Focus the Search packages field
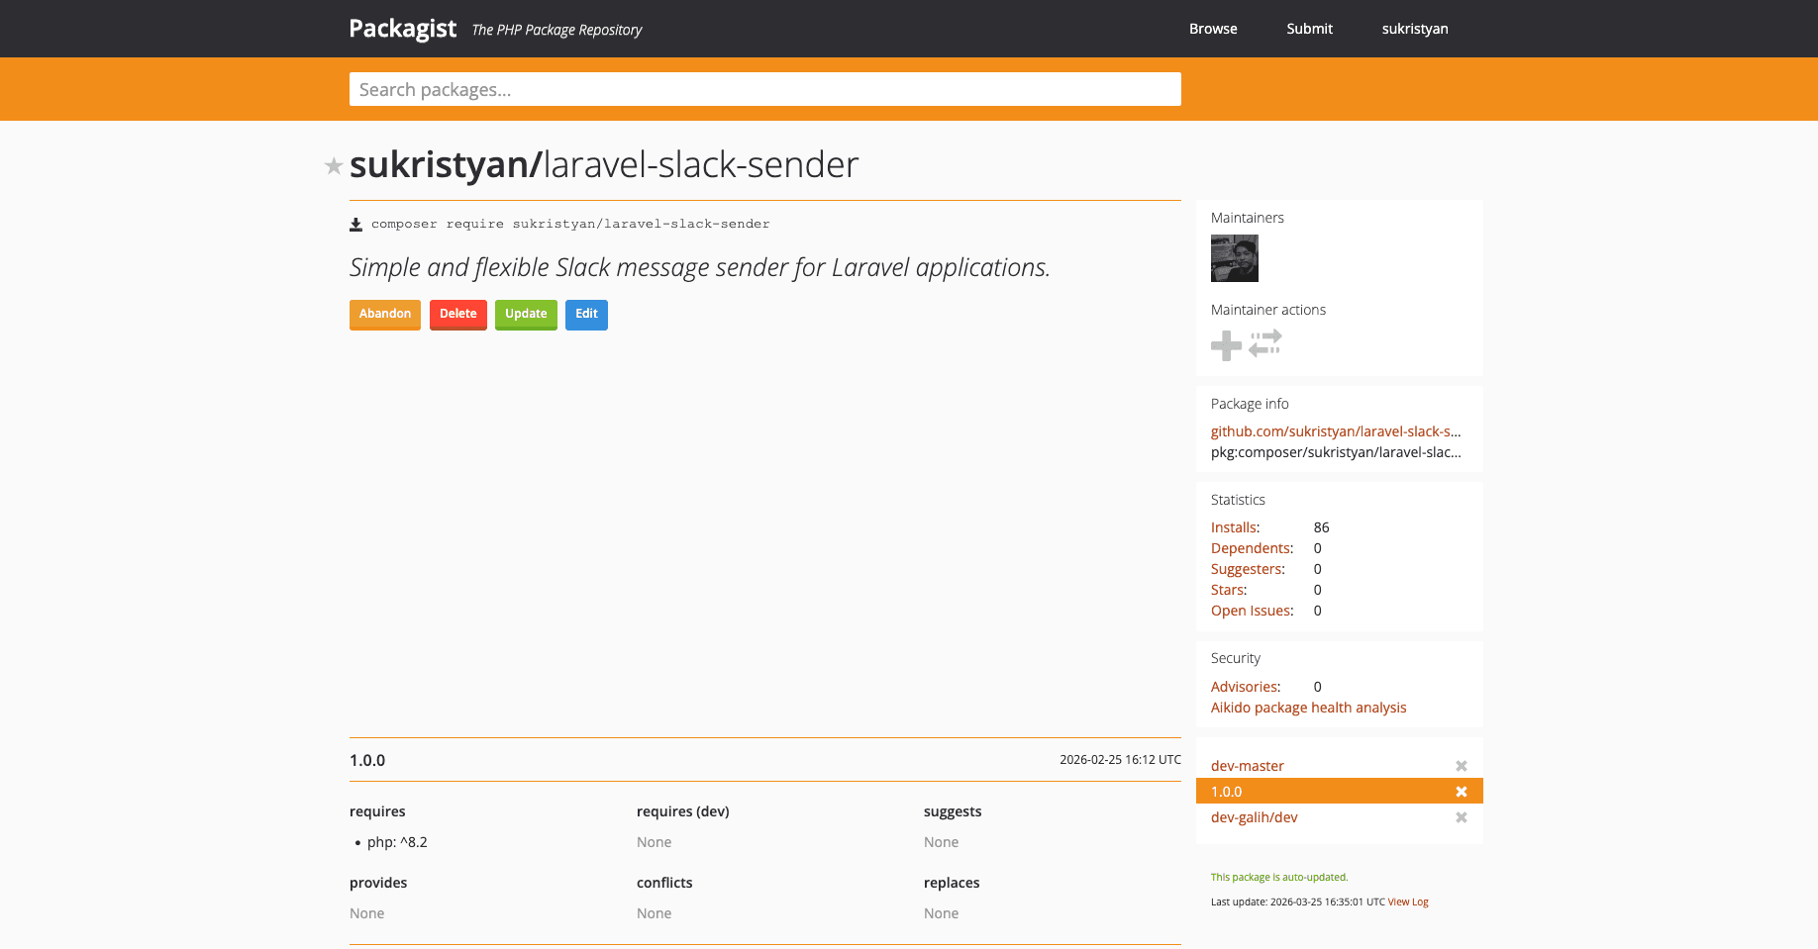The height and width of the screenshot is (949, 1818). point(765,89)
